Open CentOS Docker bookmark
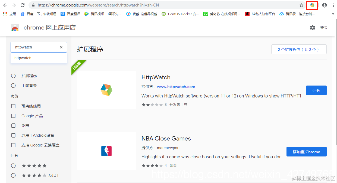 pos(180,14)
